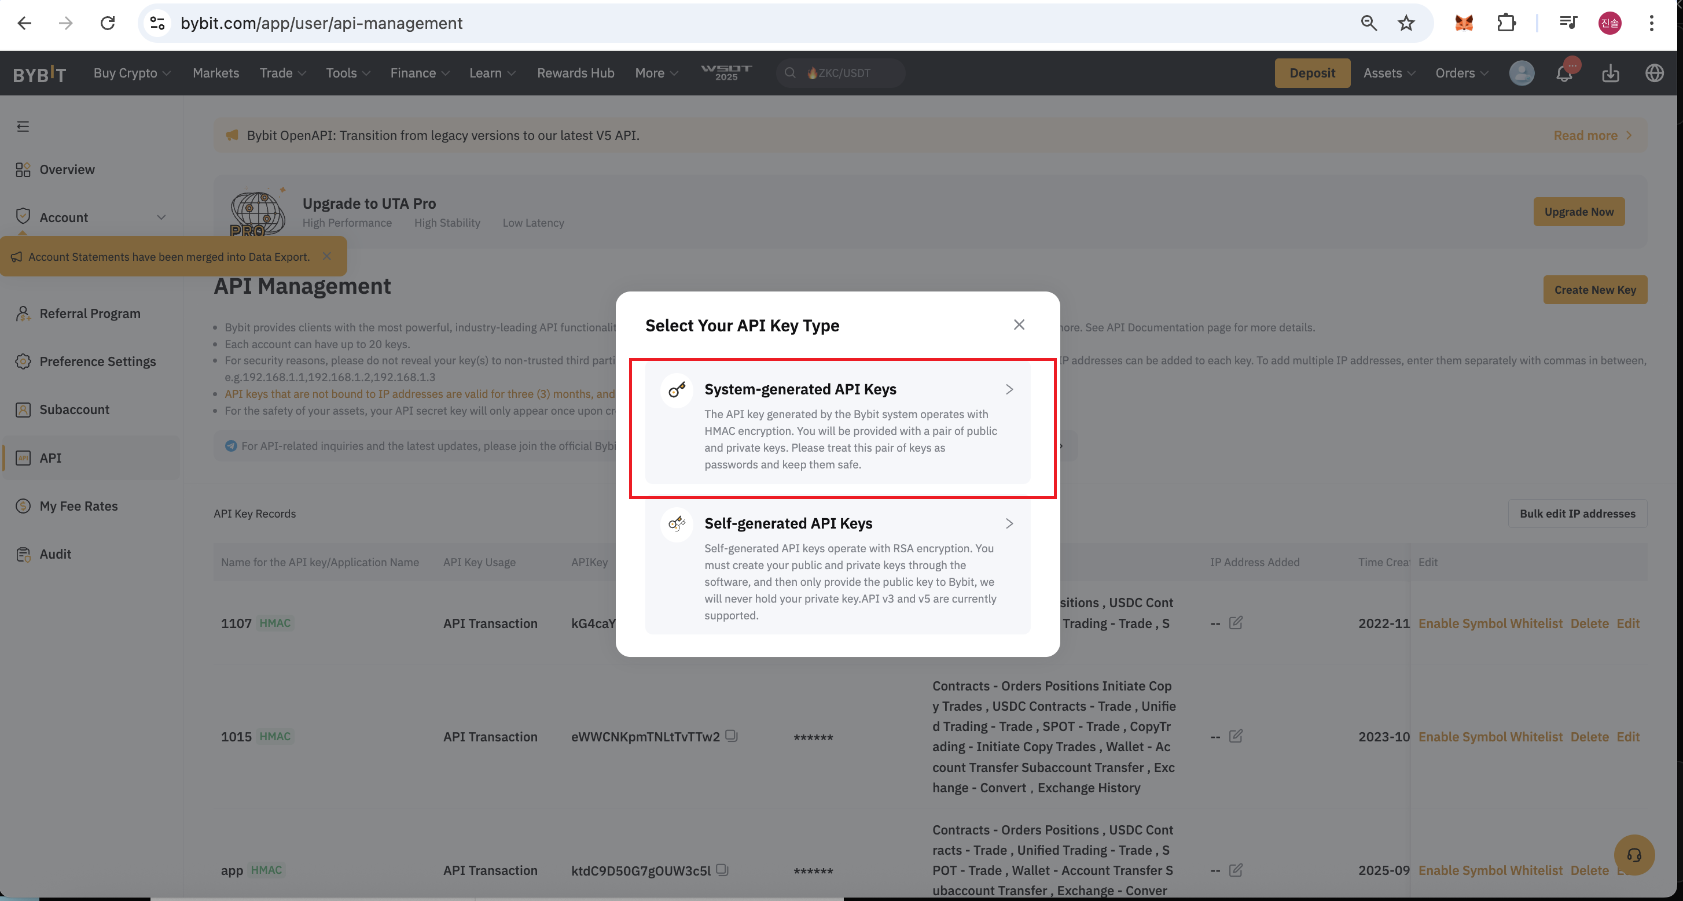Close the API Key Type dialog
Image resolution: width=1683 pixels, height=901 pixels.
1019,324
